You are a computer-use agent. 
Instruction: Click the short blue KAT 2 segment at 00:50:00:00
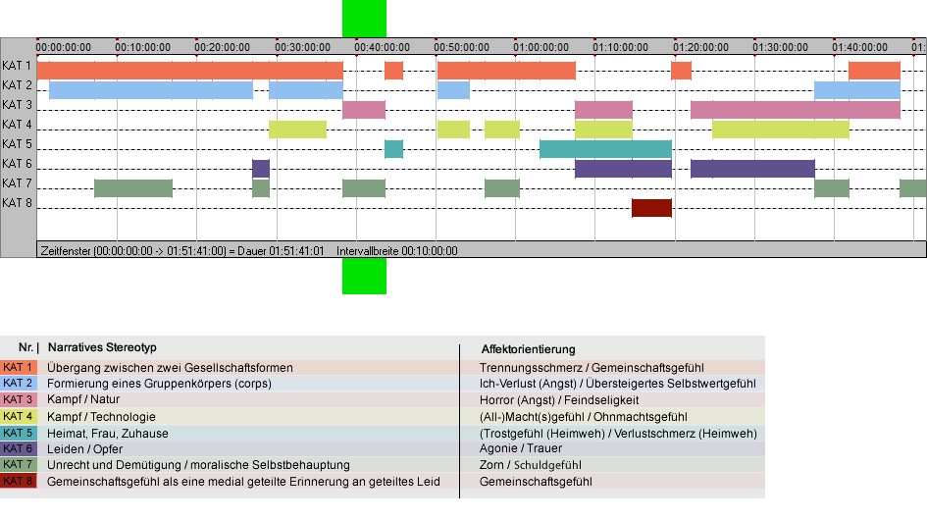[x=453, y=90]
